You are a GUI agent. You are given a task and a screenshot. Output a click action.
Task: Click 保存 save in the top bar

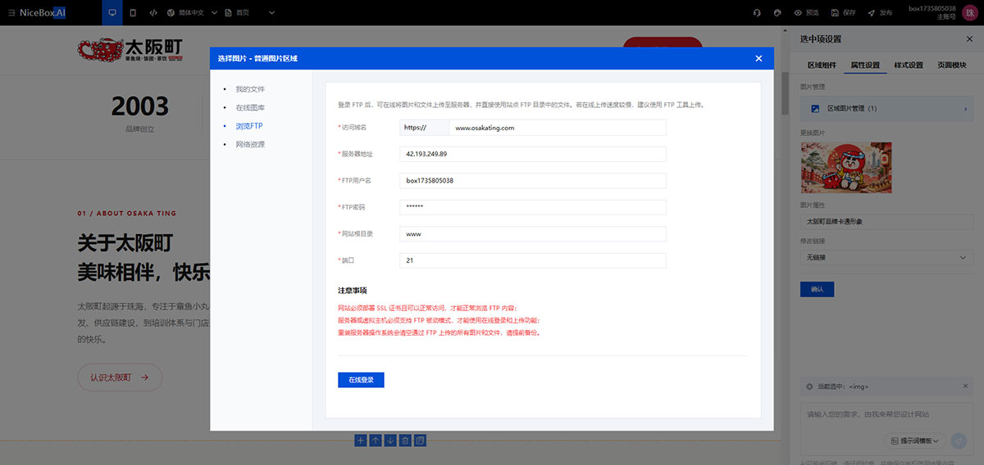842,13
